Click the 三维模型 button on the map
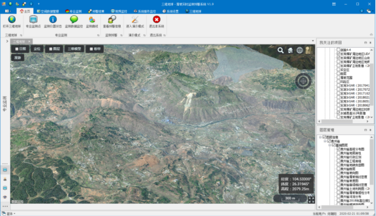 [75, 49]
